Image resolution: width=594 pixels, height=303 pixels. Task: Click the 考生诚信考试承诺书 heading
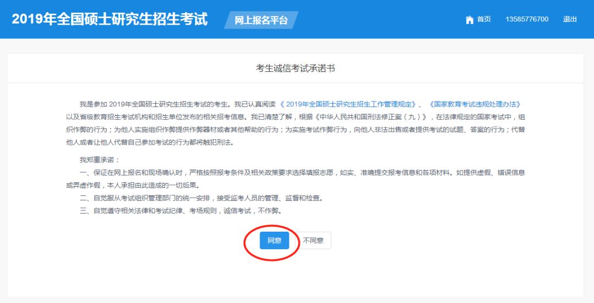pyautogui.click(x=295, y=69)
